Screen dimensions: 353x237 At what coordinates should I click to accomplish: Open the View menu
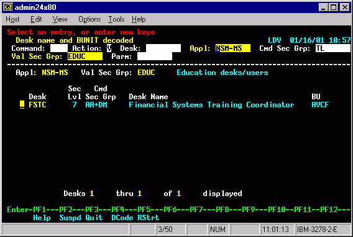pyautogui.click(x=60, y=19)
